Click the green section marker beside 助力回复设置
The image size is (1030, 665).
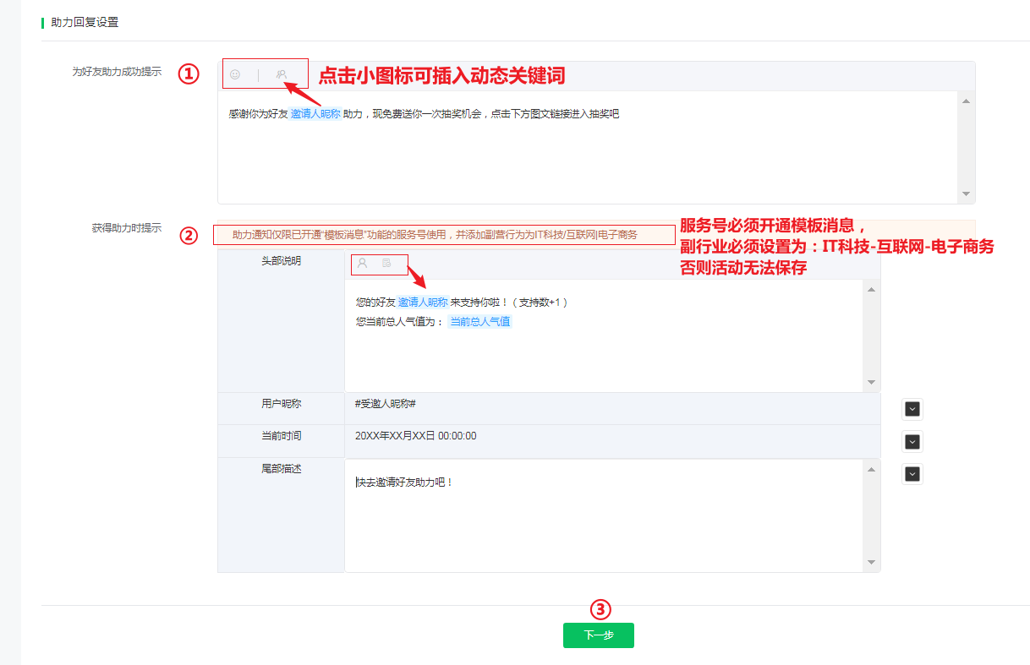(42, 22)
